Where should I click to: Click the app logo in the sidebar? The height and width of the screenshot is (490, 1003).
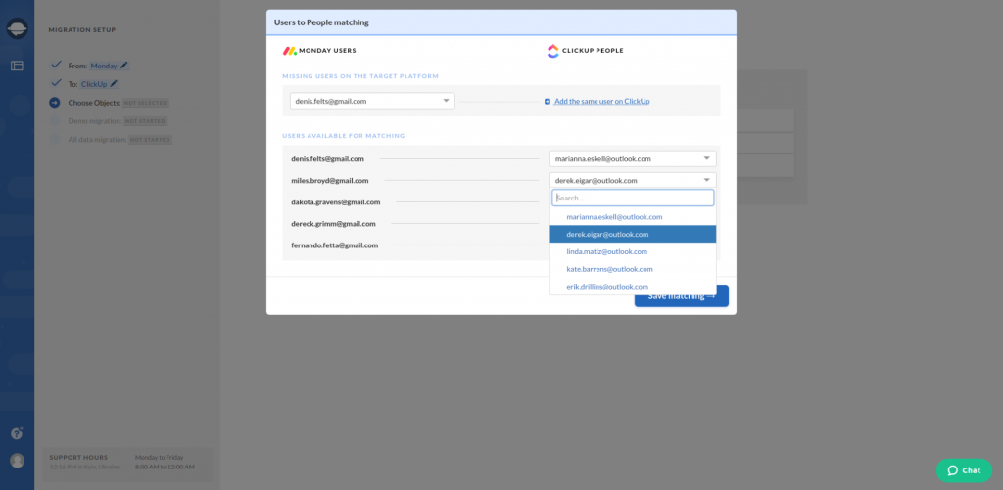[x=18, y=28]
